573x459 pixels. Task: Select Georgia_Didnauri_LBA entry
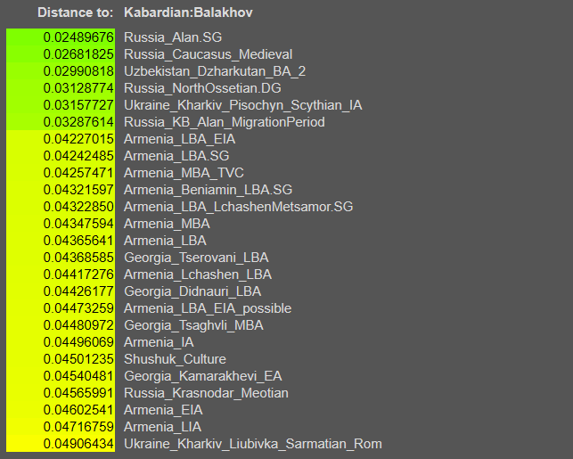[192, 291]
